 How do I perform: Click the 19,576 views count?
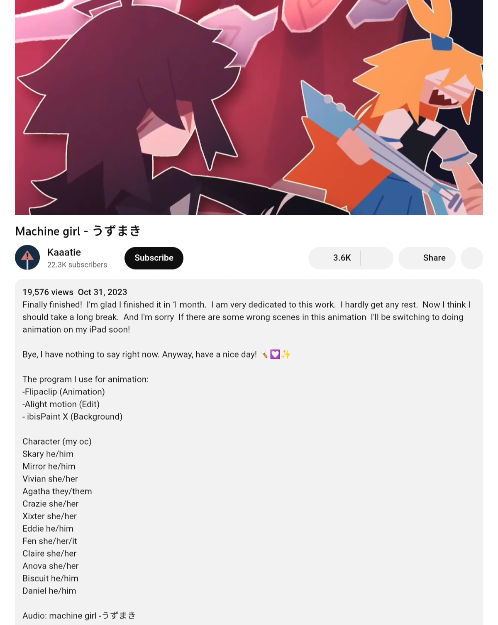point(48,292)
